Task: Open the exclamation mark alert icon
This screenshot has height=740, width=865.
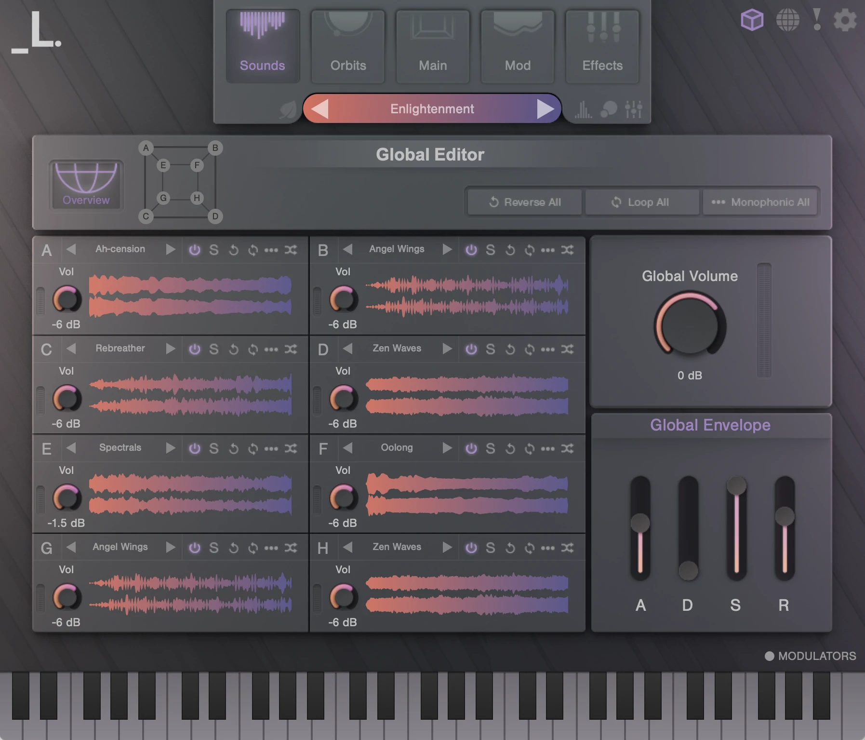Action: [x=816, y=20]
